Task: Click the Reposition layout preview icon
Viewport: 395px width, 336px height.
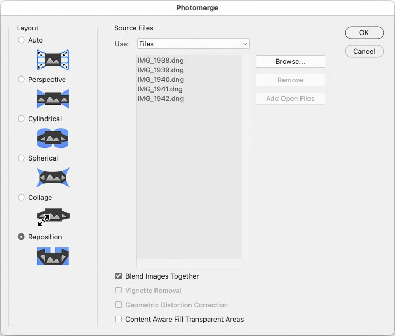Action: 53,256
